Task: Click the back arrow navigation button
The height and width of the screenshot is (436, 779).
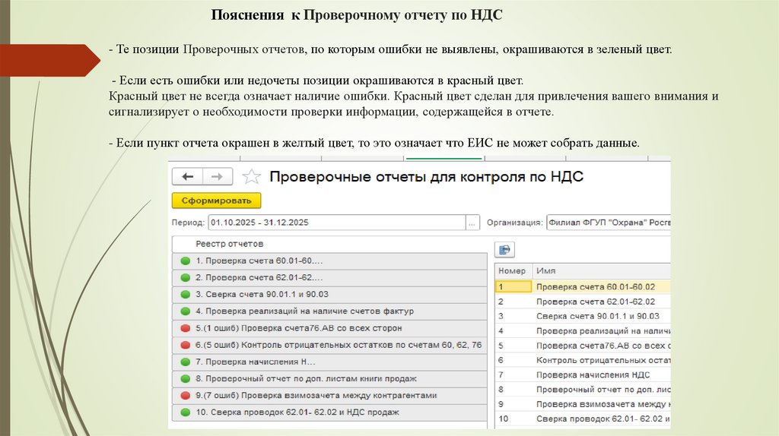Action: point(187,176)
